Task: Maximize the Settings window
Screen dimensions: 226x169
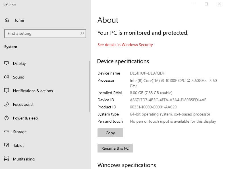Action: tap(206, 4)
